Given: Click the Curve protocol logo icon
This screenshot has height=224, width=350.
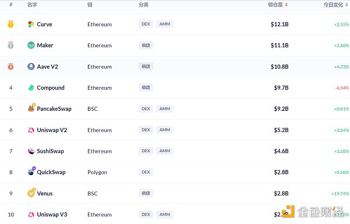Looking at the screenshot, I should [x=31, y=24].
